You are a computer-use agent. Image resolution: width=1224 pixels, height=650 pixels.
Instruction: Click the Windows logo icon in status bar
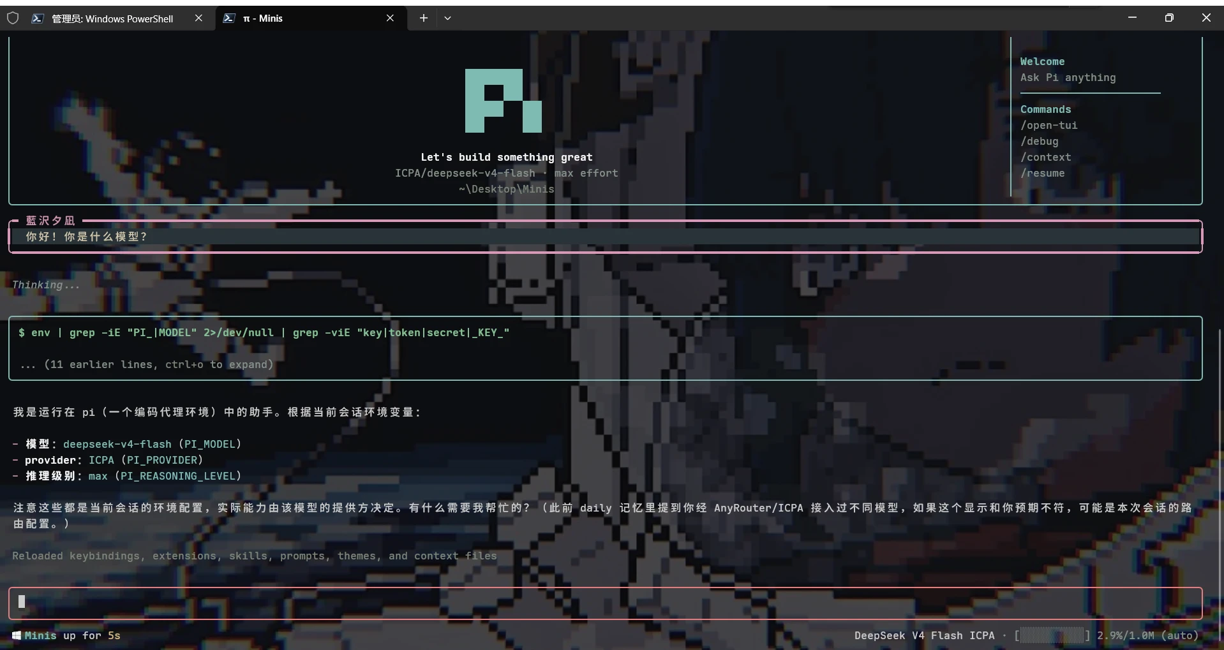(x=17, y=635)
